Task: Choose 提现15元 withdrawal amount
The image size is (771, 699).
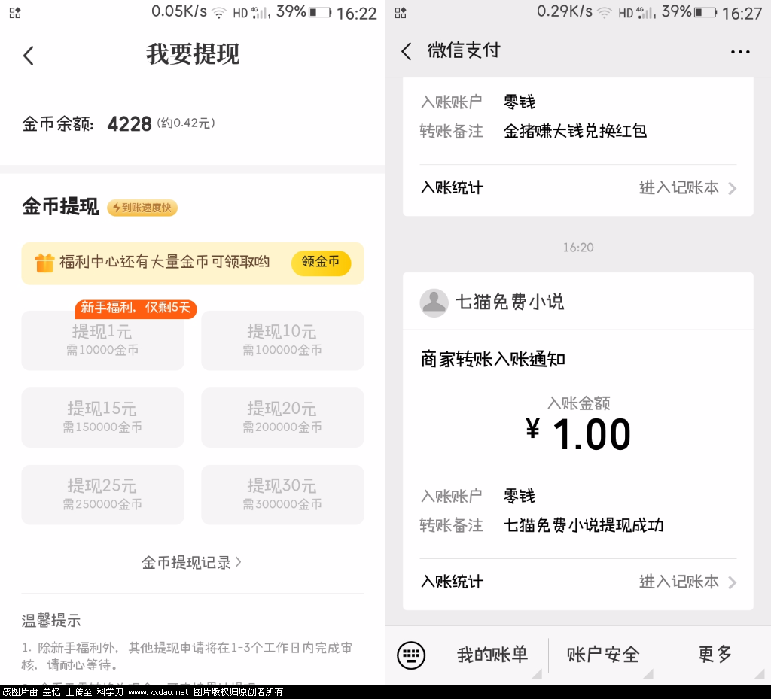Action: [102, 418]
